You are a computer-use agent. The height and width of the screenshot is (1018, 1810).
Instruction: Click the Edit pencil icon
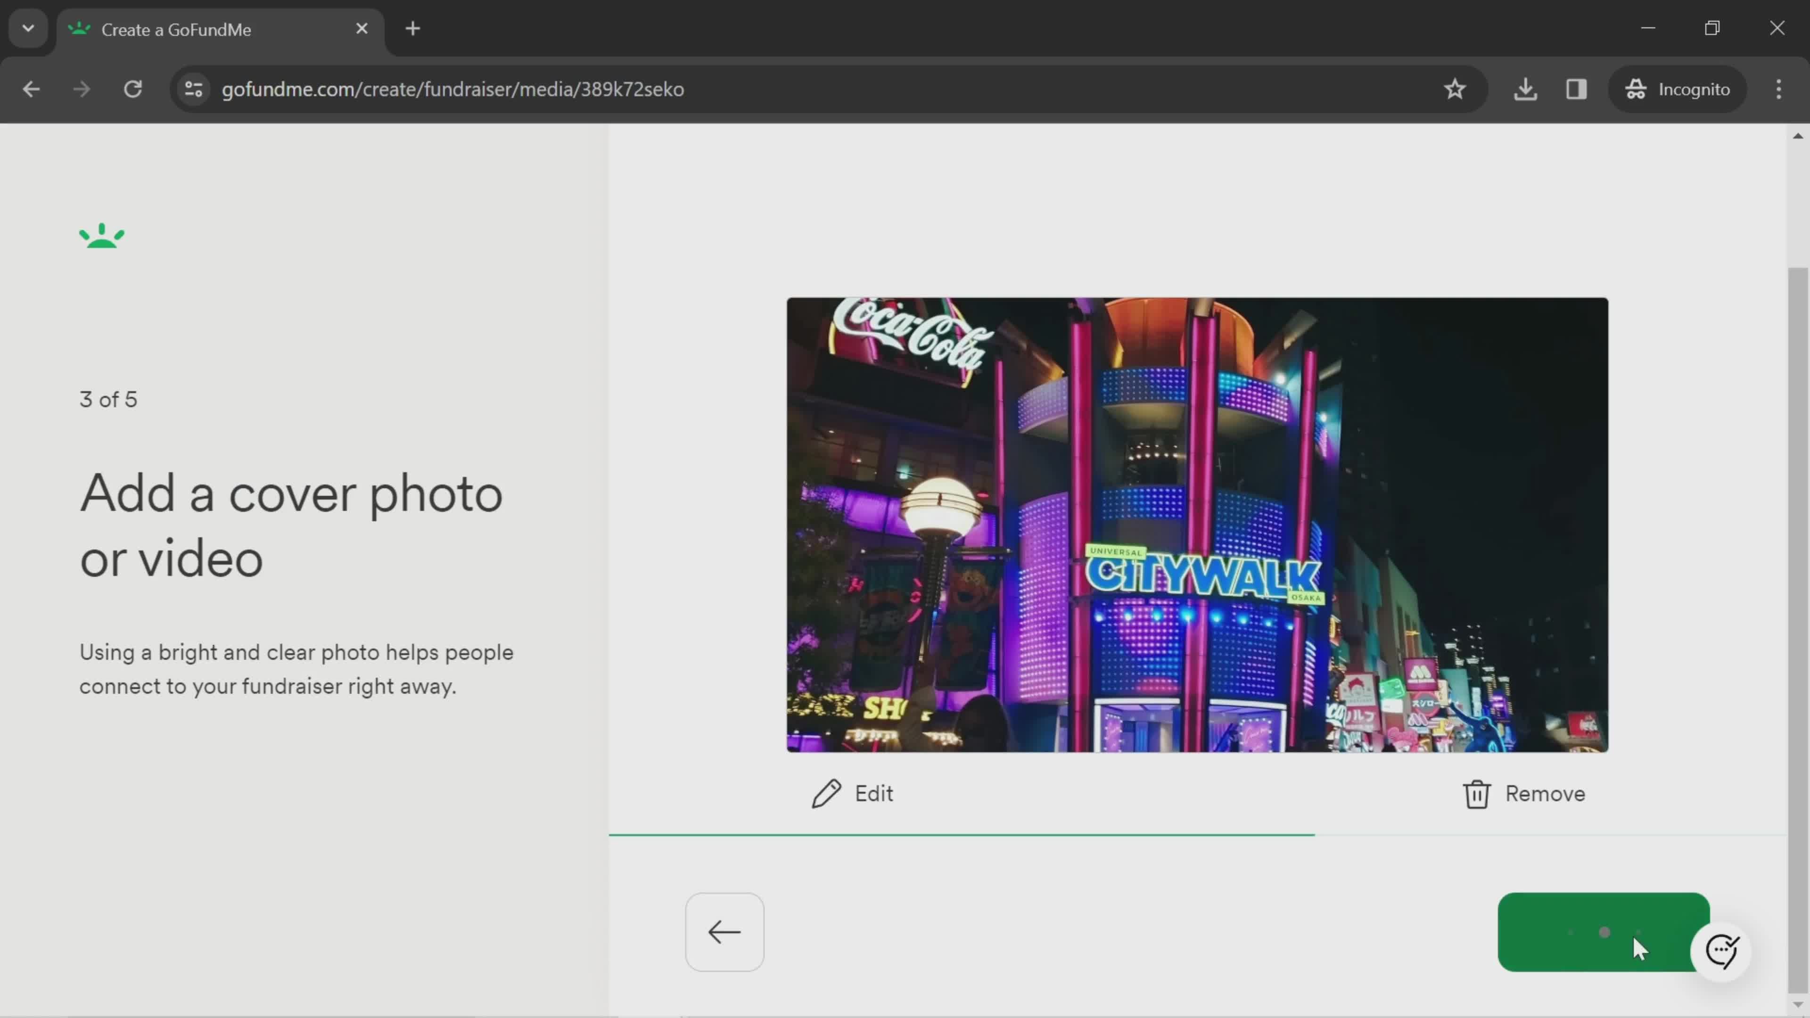coord(826,794)
